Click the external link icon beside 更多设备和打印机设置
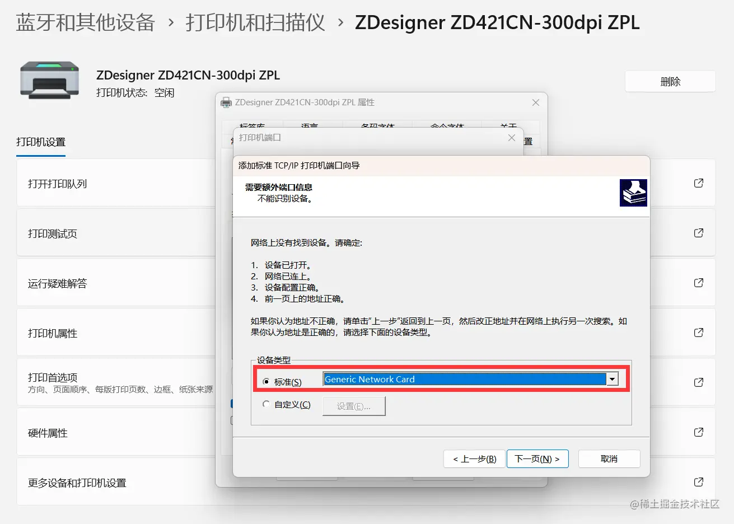 click(698, 481)
